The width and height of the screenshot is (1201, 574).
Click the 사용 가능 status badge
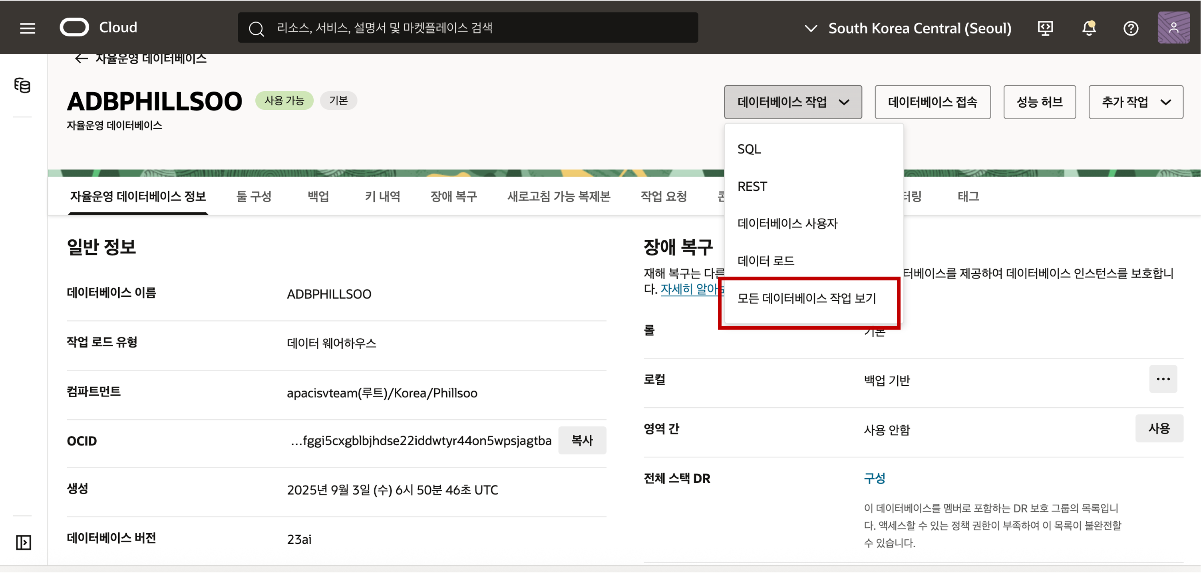click(284, 101)
